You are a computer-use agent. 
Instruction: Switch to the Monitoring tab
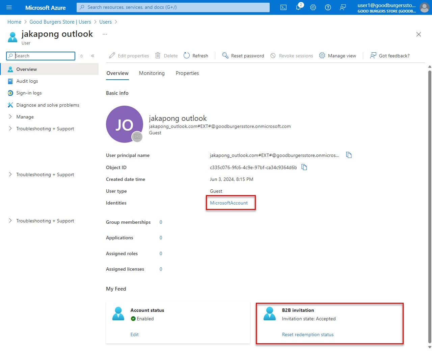(x=152, y=73)
